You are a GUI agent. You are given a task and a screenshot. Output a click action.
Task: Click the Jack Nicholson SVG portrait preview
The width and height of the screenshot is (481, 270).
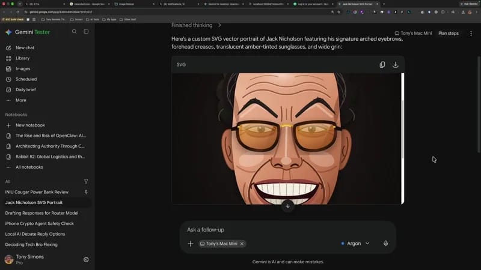[286, 139]
